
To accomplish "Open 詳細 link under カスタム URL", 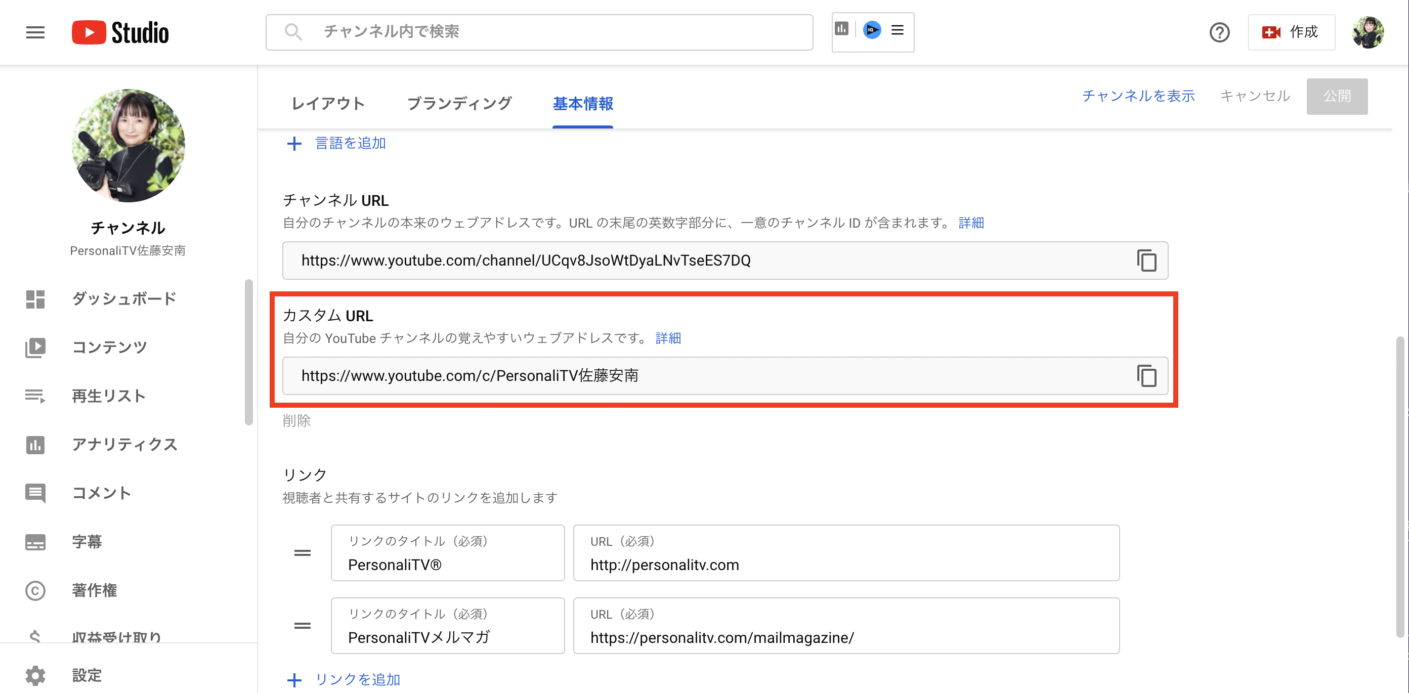I will pos(668,338).
